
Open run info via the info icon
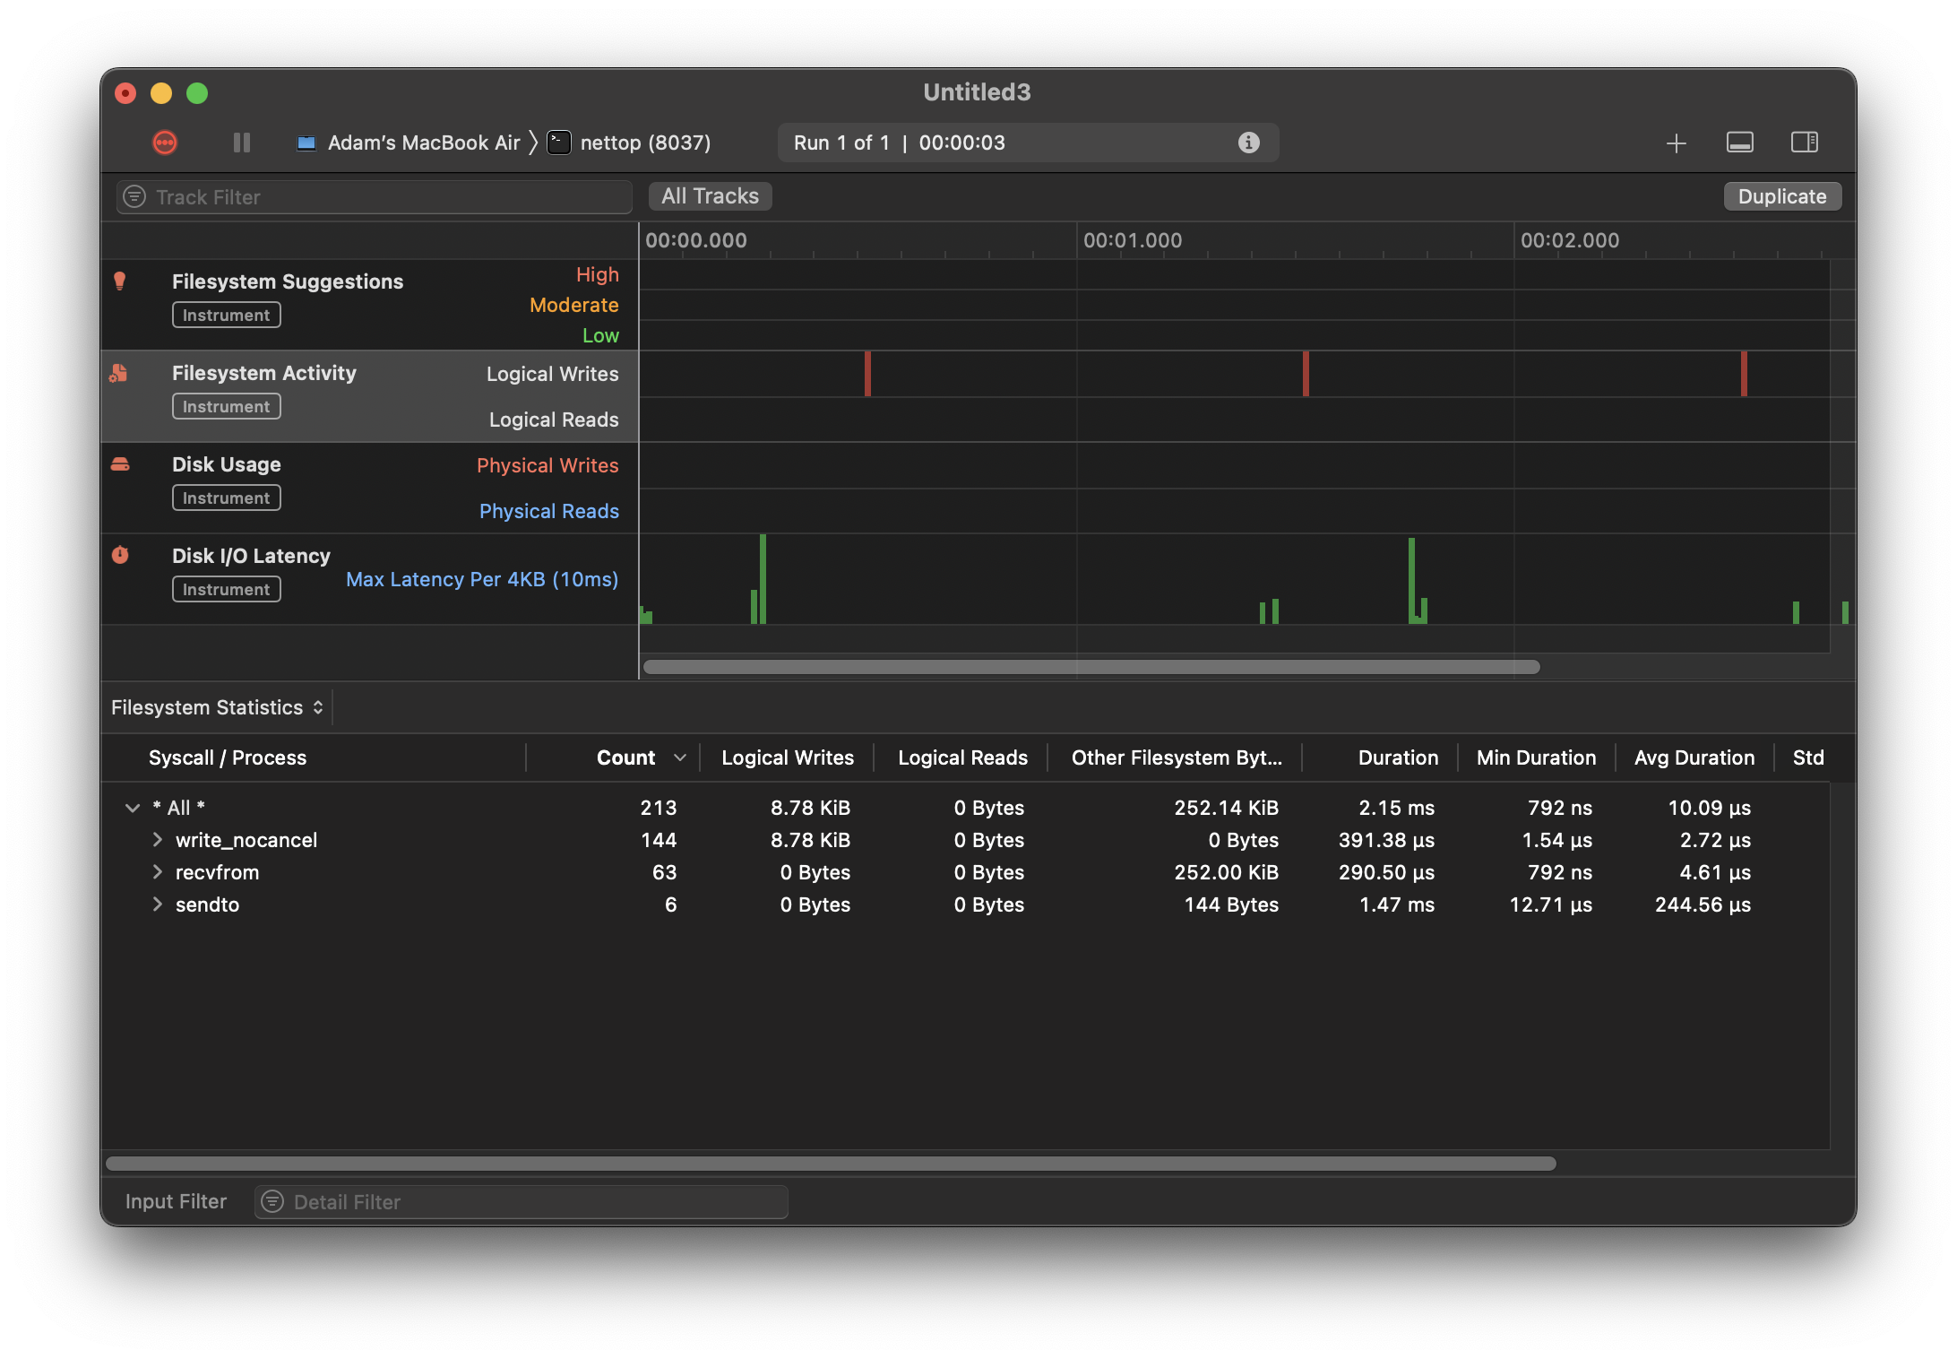(x=1249, y=143)
